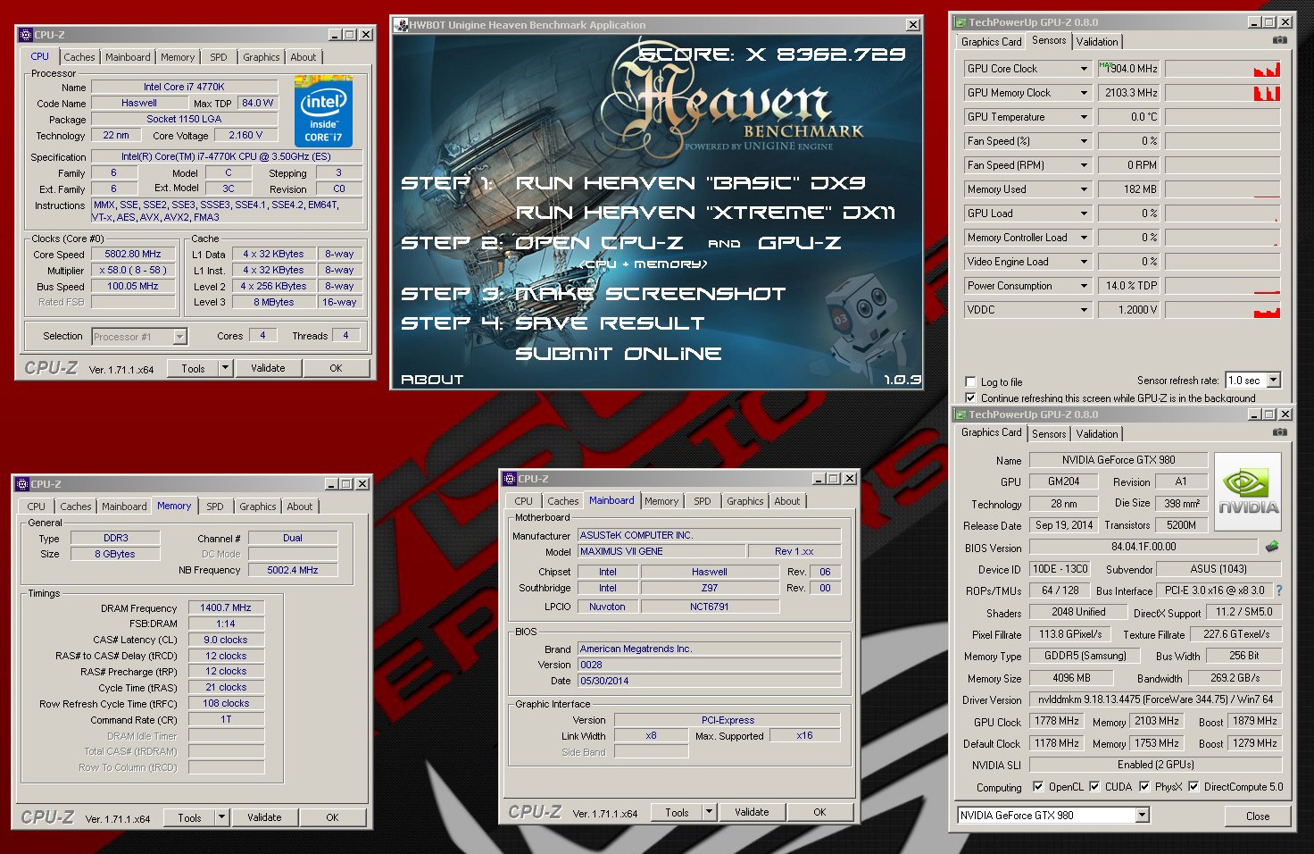Click Tools button in CPU-Z Mainboard window
Screen dimensions: 1314x854
[677, 812]
